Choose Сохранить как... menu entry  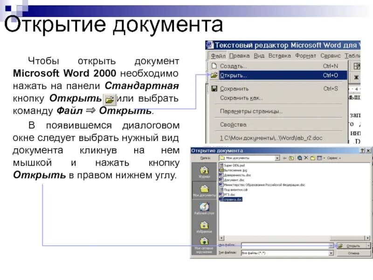coord(278,98)
